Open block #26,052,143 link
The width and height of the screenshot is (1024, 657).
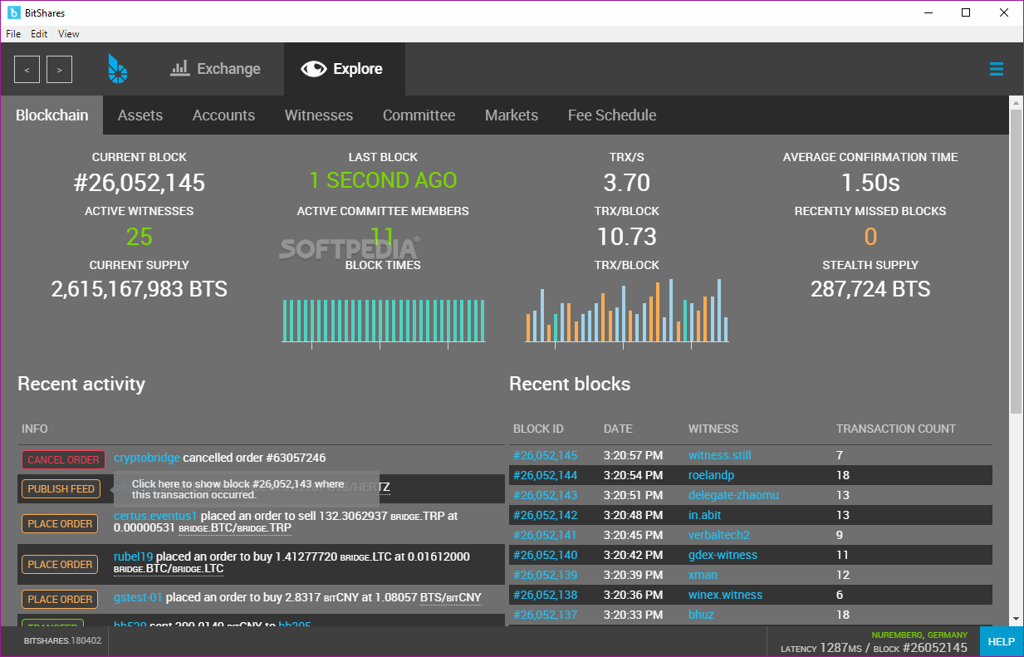[x=545, y=495]
